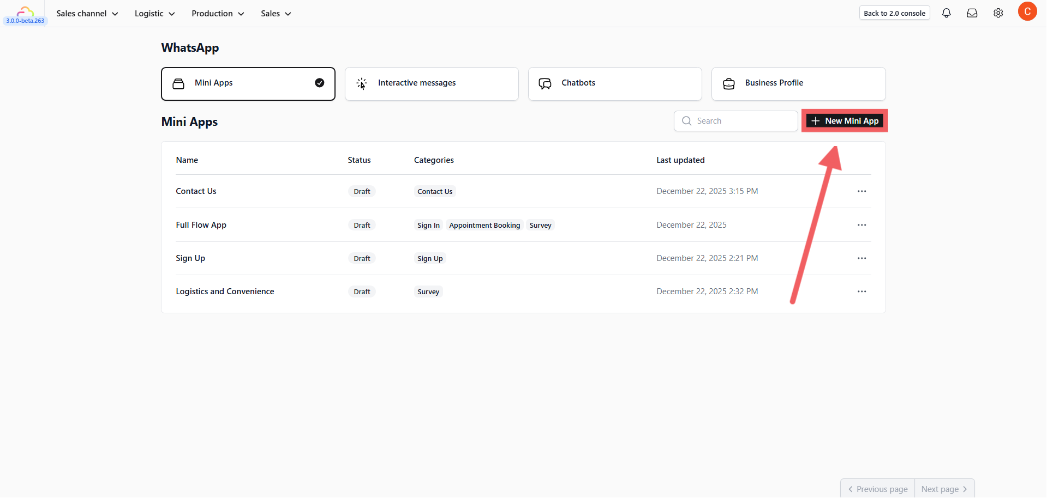Switch to the Chatbots tab
1047x498 pixels.
615,84
